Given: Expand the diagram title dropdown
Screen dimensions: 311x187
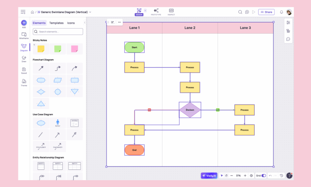Looking at the screenshot, I should coord(90,12).
